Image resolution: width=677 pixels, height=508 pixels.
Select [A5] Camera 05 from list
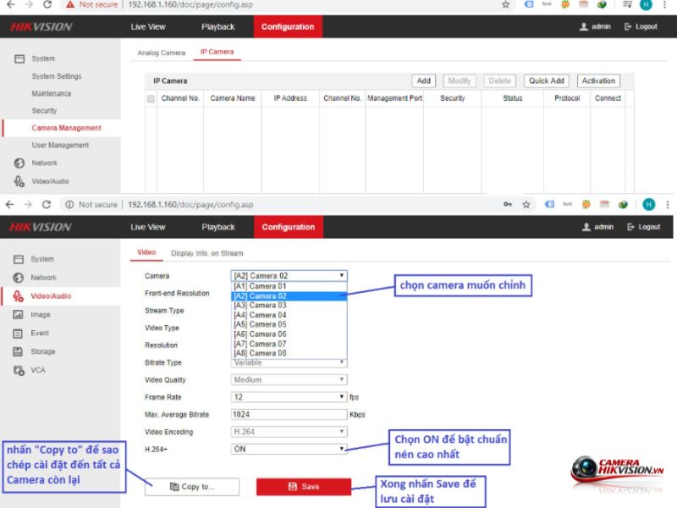pyautogui.click(x=289, y=324)
